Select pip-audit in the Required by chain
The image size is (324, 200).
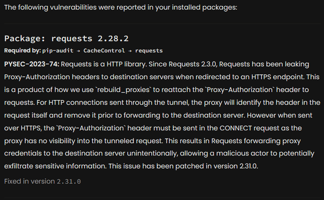point(58,51)
